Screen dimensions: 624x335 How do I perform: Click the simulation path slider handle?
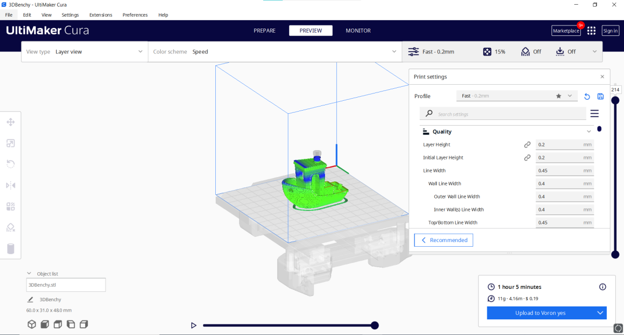click(374, 326)
